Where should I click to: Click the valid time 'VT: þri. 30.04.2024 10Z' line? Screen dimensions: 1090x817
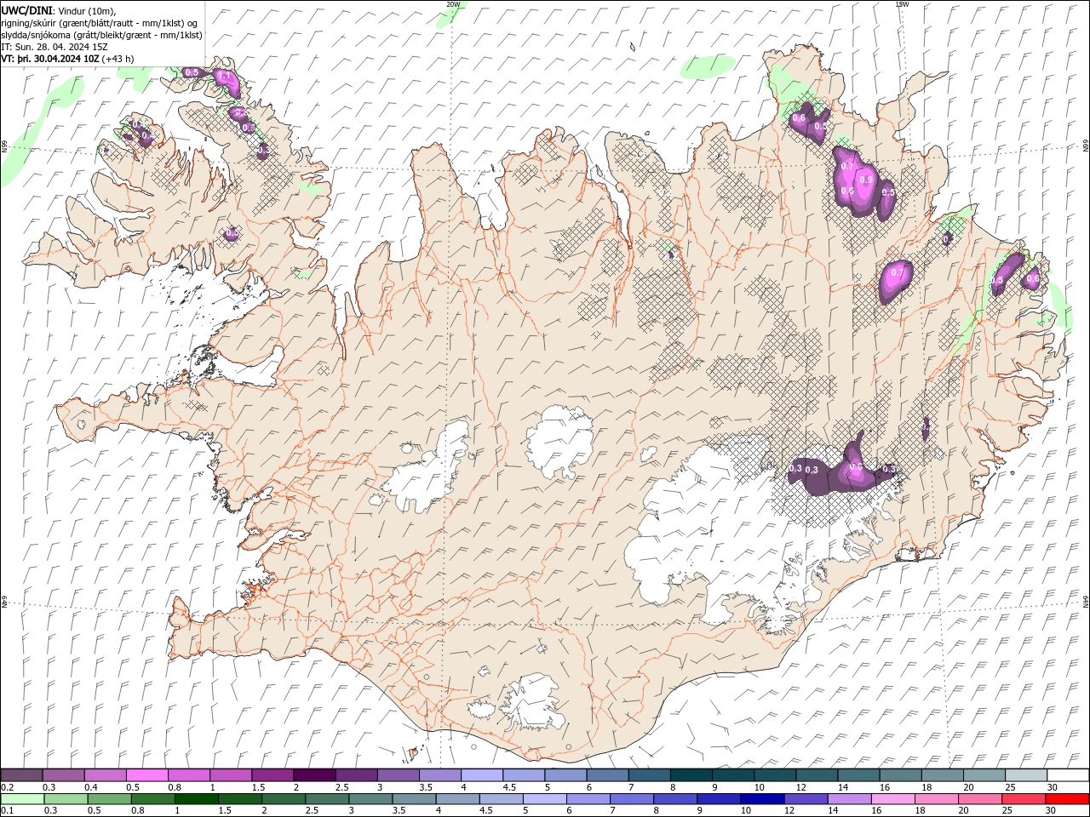(50, 59)
